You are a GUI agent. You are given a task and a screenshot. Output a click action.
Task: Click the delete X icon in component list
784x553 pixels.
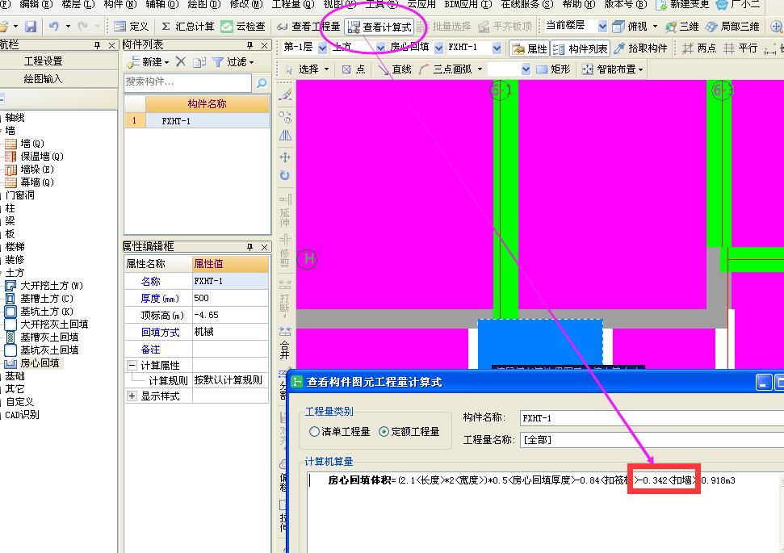(x=181, y=62)
